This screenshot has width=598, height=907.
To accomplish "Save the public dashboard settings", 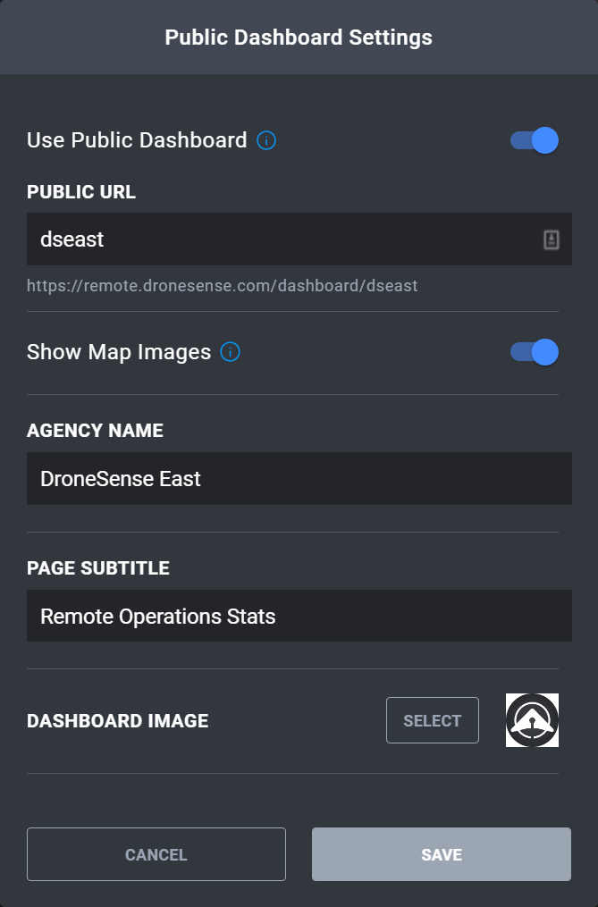I will pyautogui.click(x=441, y=853).
